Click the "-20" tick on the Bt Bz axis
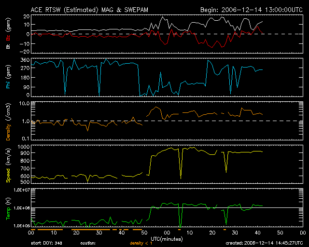Screen dimensions: 309x247 point(25,52)
